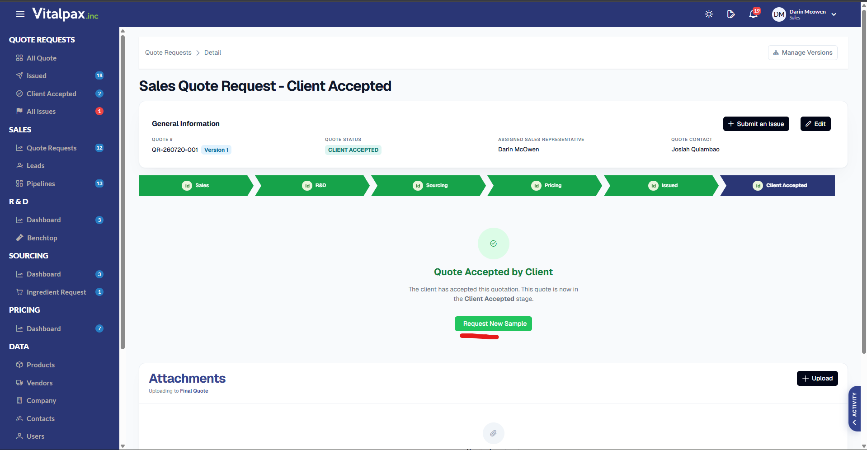Click the Quote Requests chart icon in sidebar
867x450 pixels.
(x=19, y=148)
